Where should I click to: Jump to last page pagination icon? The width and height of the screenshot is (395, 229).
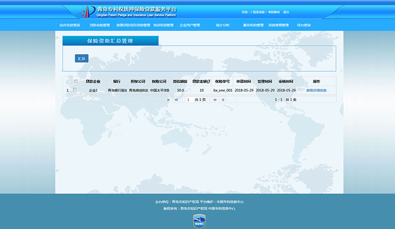(223, 100)
